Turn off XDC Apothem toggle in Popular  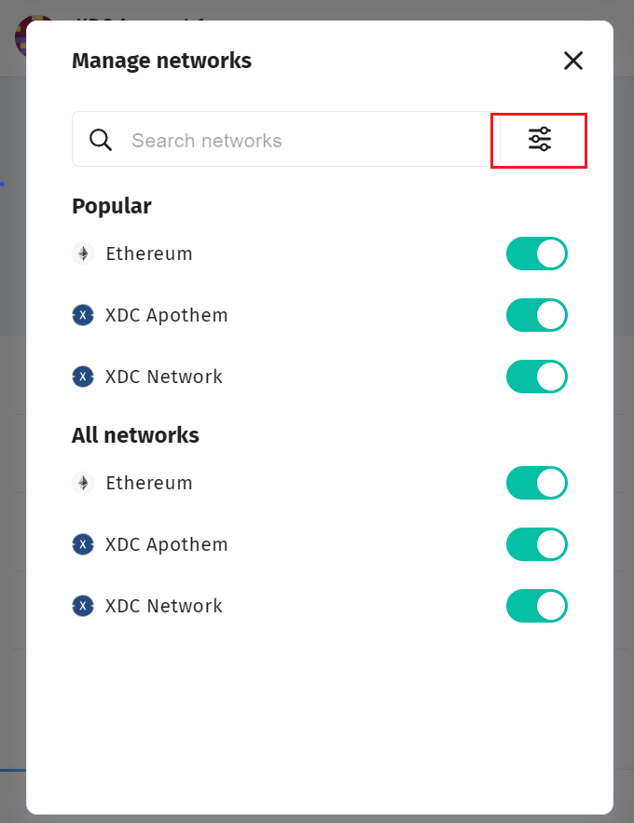[536, 315]
